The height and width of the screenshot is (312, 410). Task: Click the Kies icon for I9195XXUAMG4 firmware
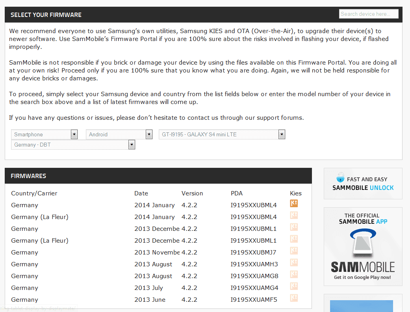[x=294, y=286]
